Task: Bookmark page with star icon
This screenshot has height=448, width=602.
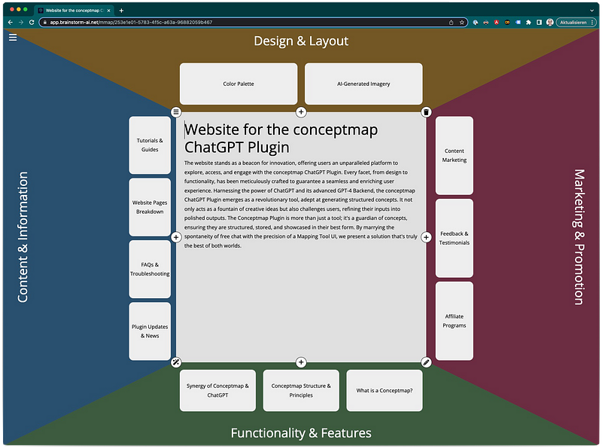Action: click(x=462, y=23)
